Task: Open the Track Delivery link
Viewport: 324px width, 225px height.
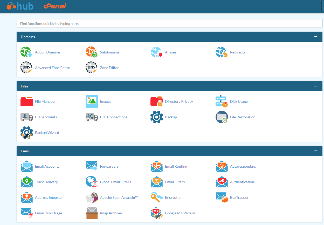Action: point(46,182)
